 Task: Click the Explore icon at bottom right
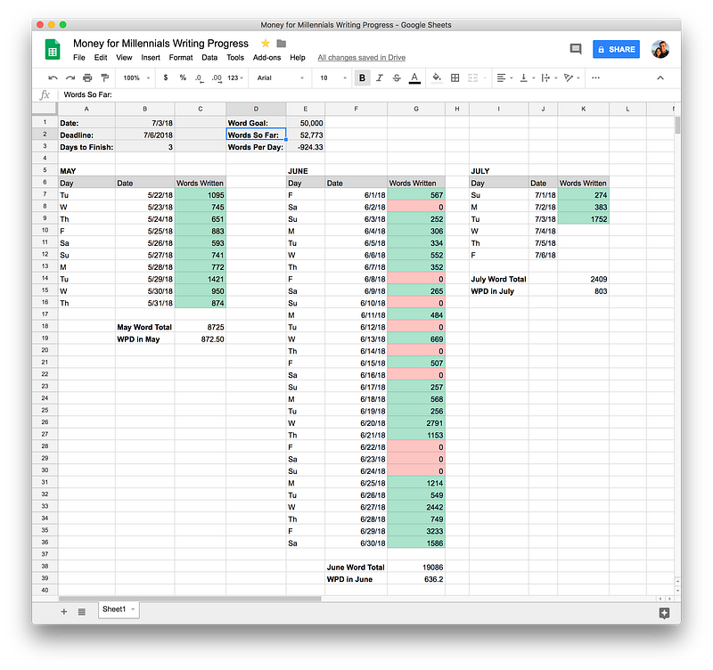pyautogui.click(x=664, y=613)
